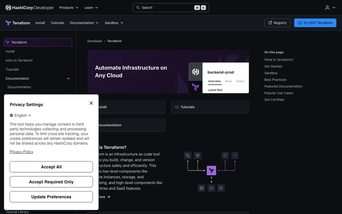Viewport: 342px width, 214px height.
Task: Click the Update Preferences button
Action: 51,197
